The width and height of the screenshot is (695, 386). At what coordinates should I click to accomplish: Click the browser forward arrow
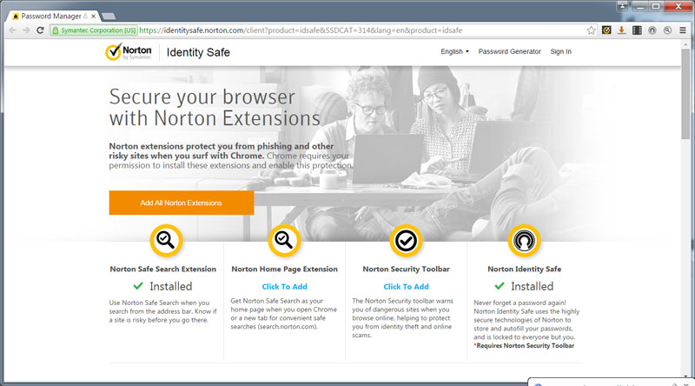coord(26,30)
